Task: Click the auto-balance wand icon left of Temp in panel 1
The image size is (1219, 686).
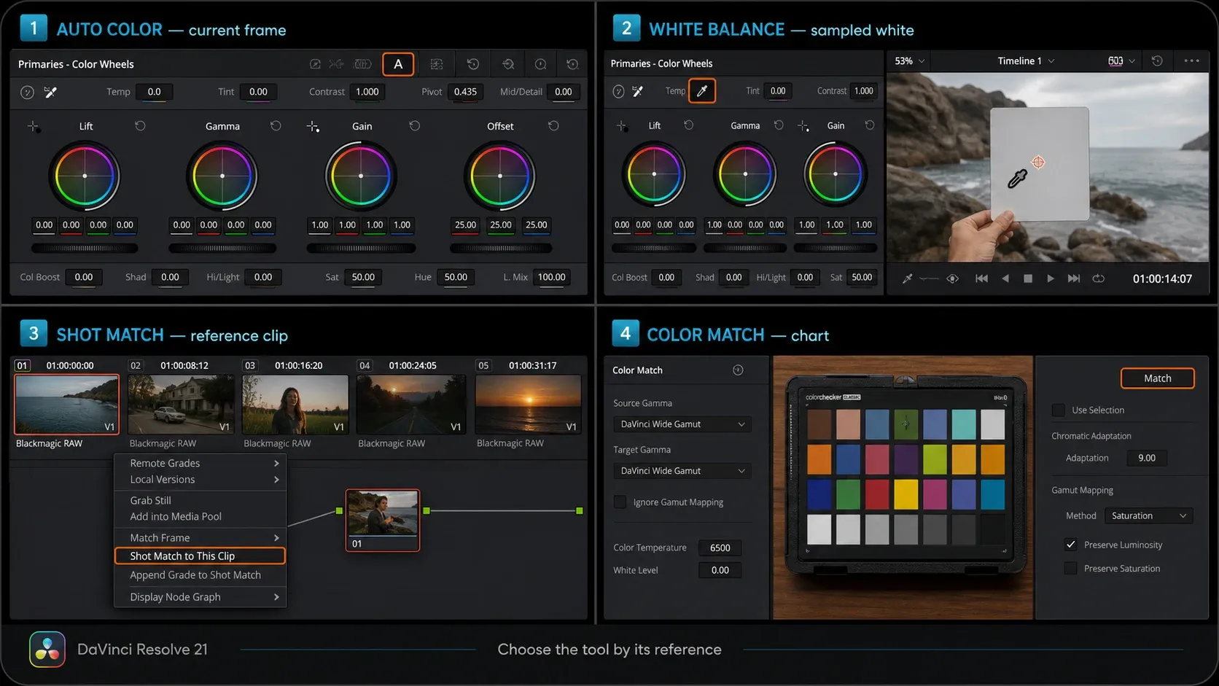Action: [50, 92]
